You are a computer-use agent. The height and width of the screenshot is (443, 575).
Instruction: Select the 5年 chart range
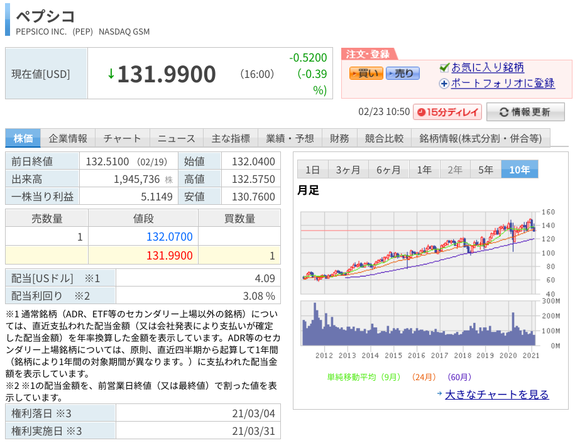tap(486, 170)
